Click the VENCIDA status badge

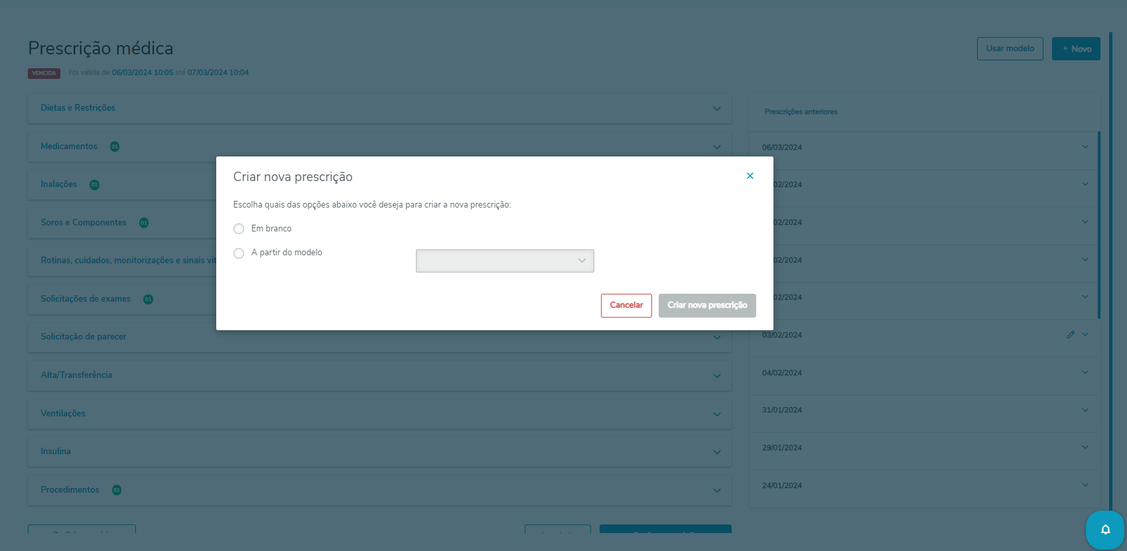point(44,73)
